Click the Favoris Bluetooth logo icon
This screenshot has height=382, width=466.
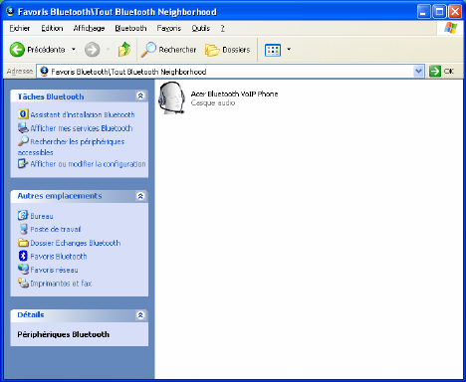point(23,256)
